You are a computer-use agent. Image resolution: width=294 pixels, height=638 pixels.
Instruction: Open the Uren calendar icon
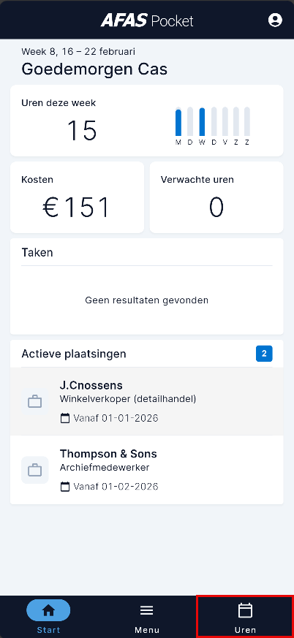(x=245, y=610)
